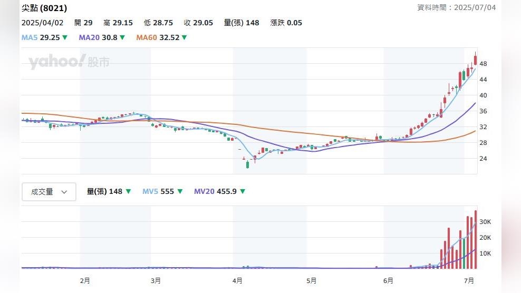The image size is (521, 293).
Task: Click the 5月 time axis label
Action: (311, 281)
